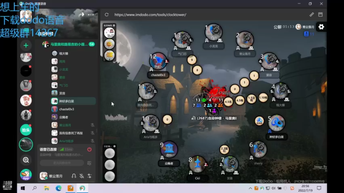This screenshot has width=344, height=193.
Task: Select member 钱大锤 in the voice list
Action: 73,53
